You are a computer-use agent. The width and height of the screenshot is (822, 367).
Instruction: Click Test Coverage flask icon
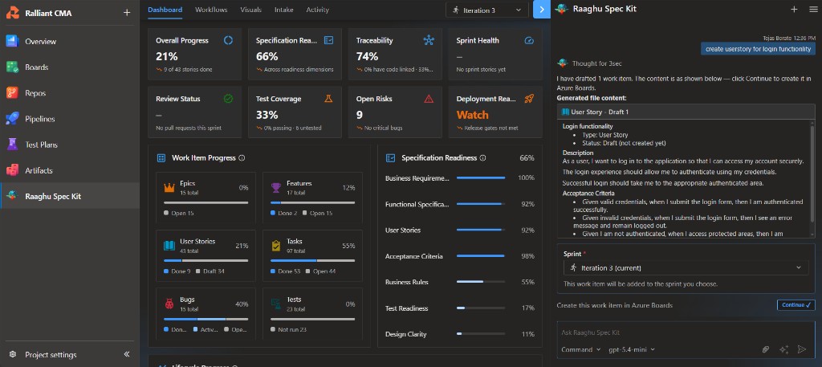(328, 99)
